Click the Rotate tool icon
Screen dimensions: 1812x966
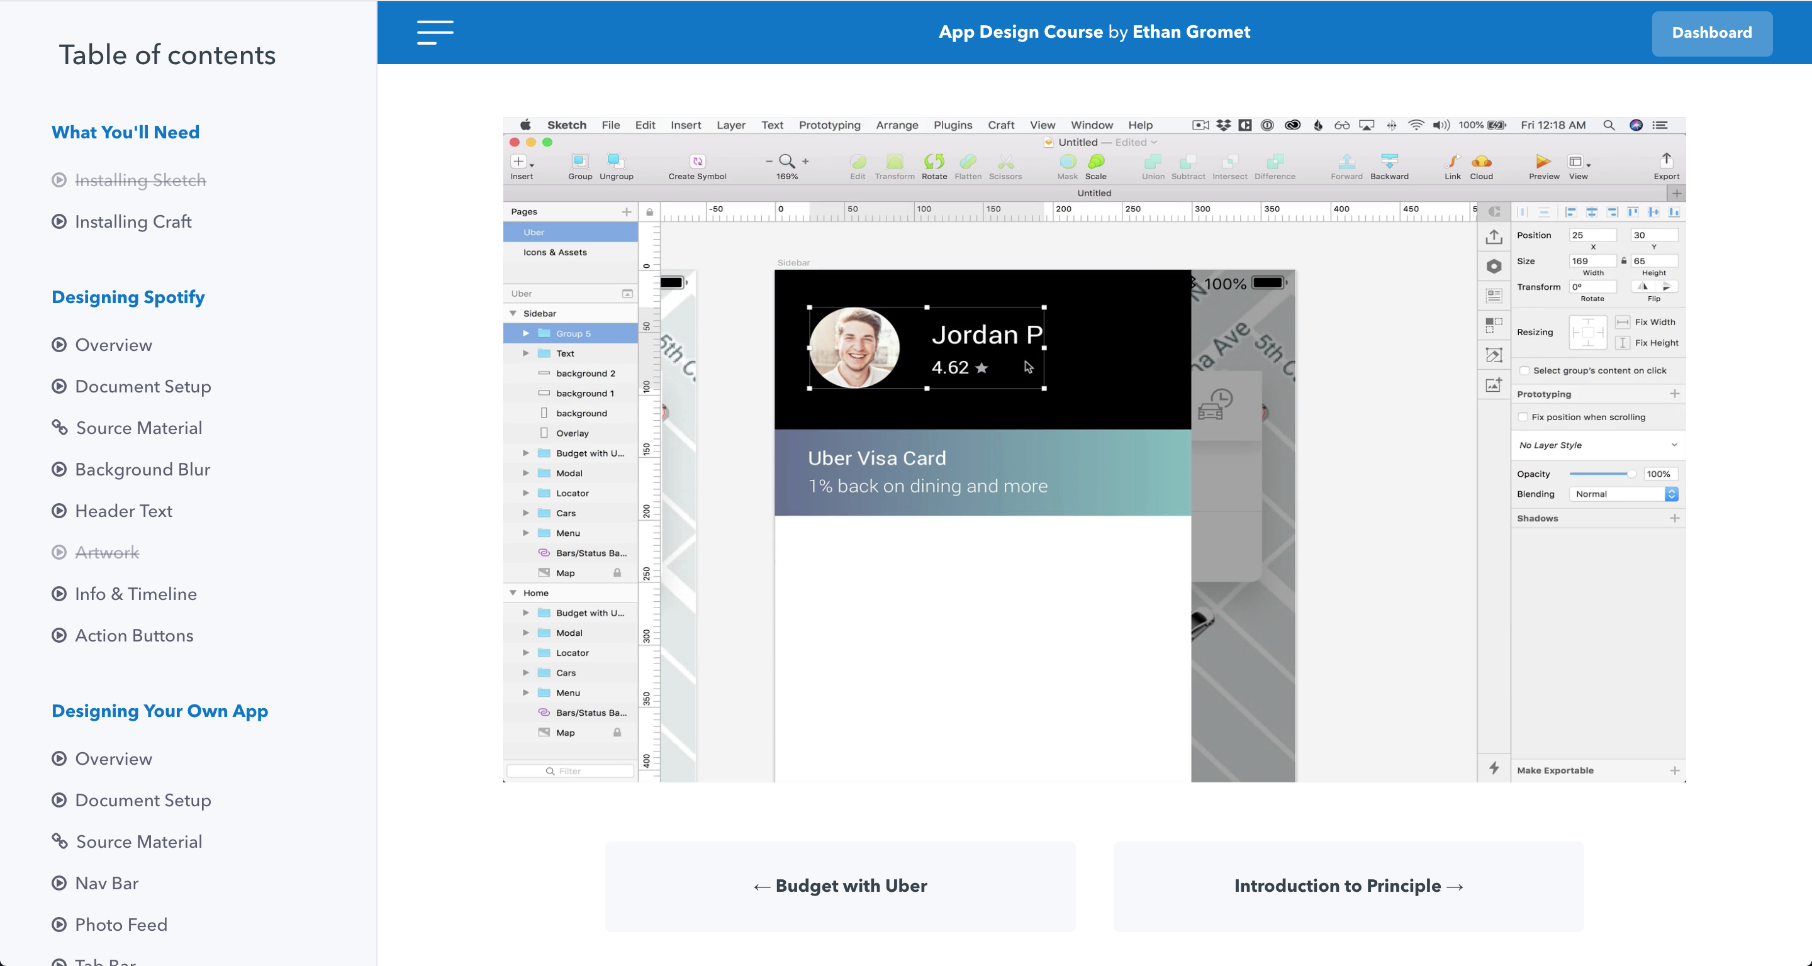934,161
